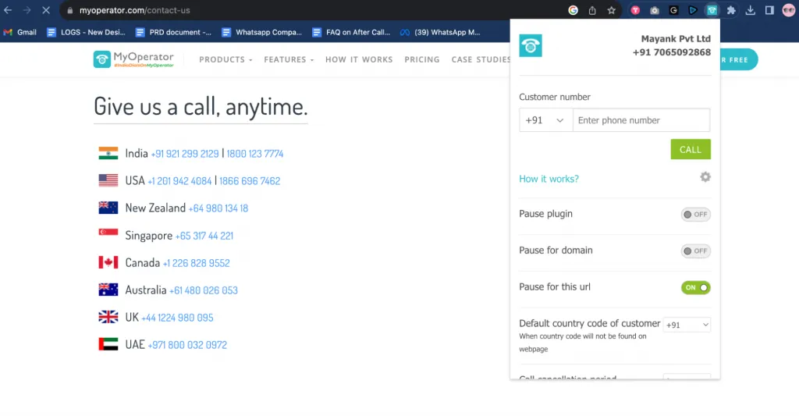
Task: Click the Mayank Pvt Ltd account name
Action: (676, 39)
